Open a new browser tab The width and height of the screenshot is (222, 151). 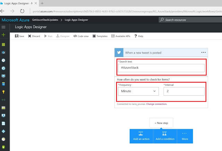coord(42,3)
